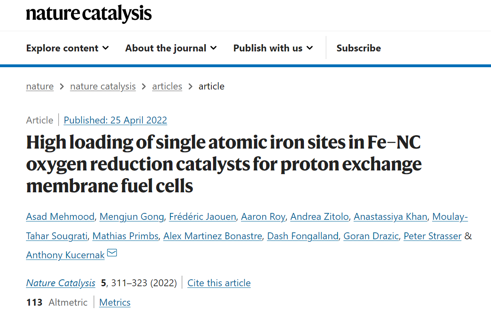The width and height of the screenshot is (491, 317).
Task: Click the Subscribe menu item
Action: [358, 48]
